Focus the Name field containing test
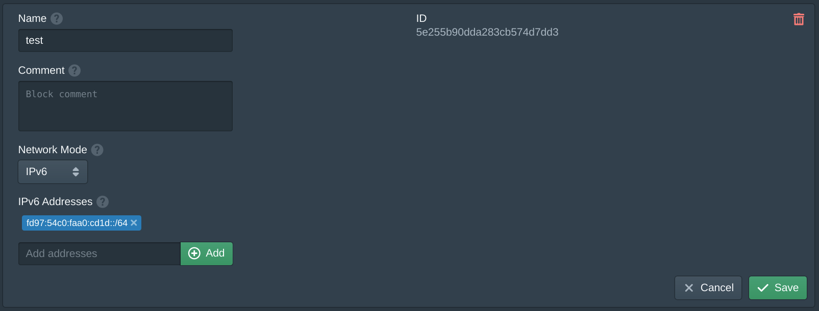819x311 pixels. point(126,40)
